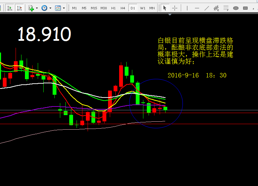
Task: Switch chart to M5 timeframe
Action: (x=84, y=8)
